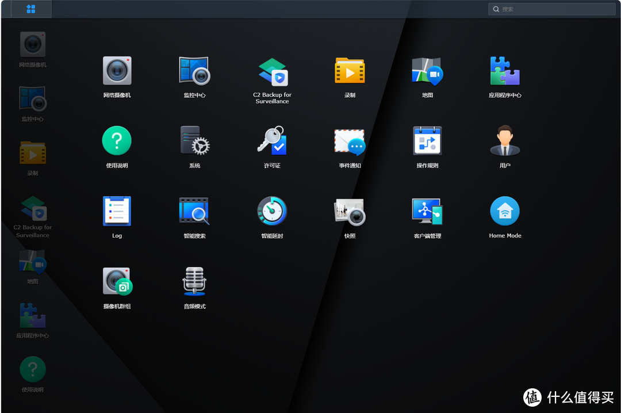Image resolution: width=621 pixels, height=413 pixels.
Task: Open the Home Mode app
Action: 505,212
